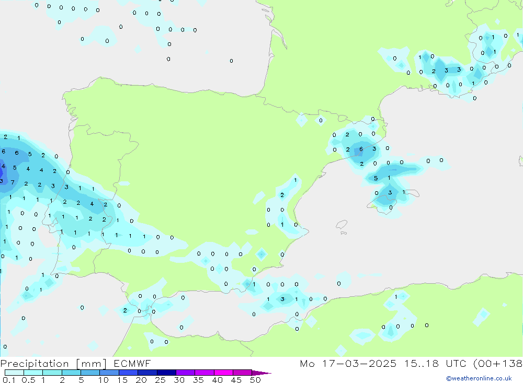Click the legend label '35'
Image resolution: width=523 pixels, height=383 pixels.
coord(198,380)
